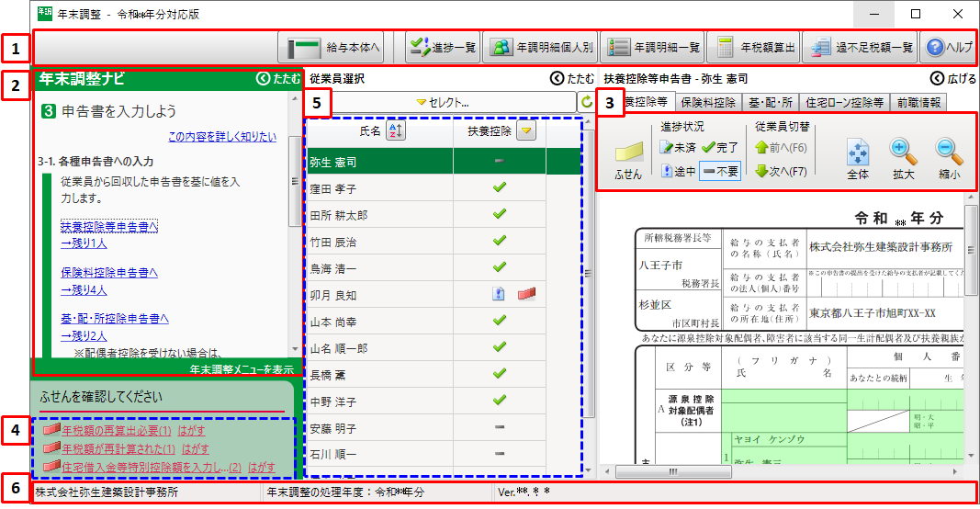Image resolution: width=980 pixels, height=509 pixels.
Task: Open the 扶養控除 column filter dropdown
Action: coord(526,130)
